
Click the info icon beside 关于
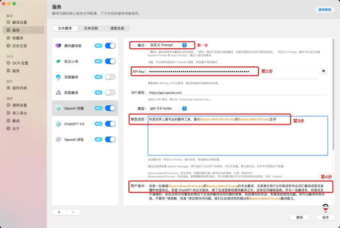click(x=8, y=128)
